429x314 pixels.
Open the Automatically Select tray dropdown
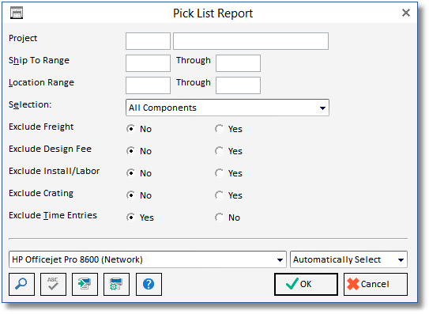[x=349, y=259]
